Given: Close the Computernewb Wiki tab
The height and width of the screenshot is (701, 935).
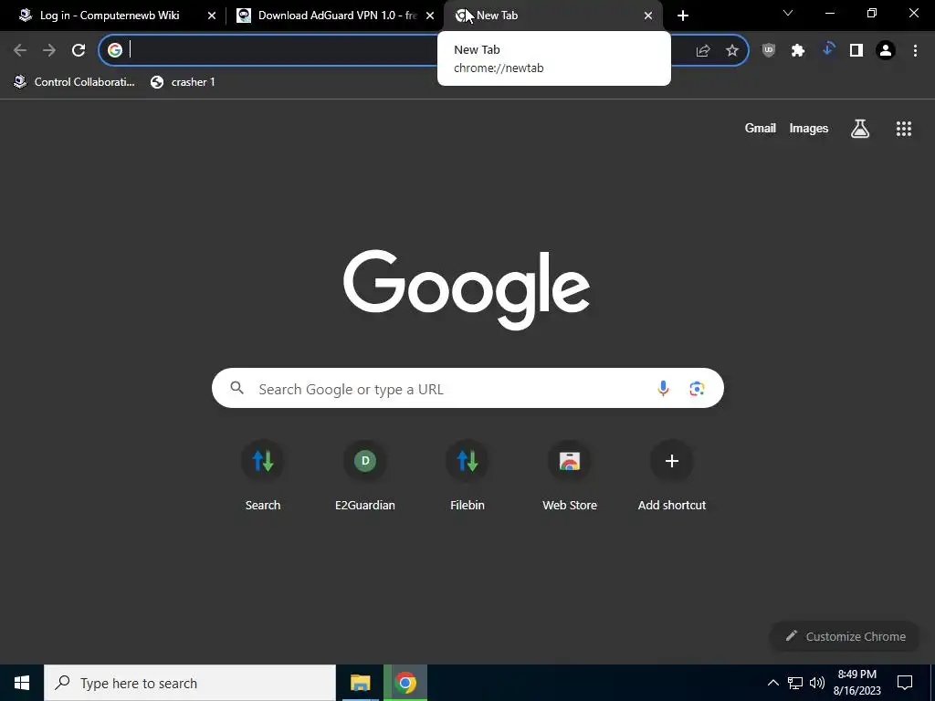Looking at the screenshot, I should click(212, 16).
